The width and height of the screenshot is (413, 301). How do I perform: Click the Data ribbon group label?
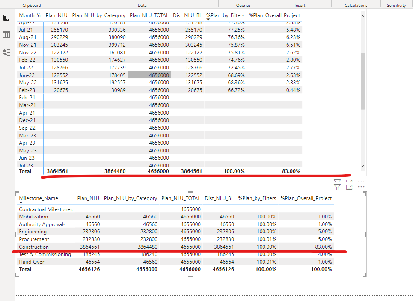[x=142, y=5]
